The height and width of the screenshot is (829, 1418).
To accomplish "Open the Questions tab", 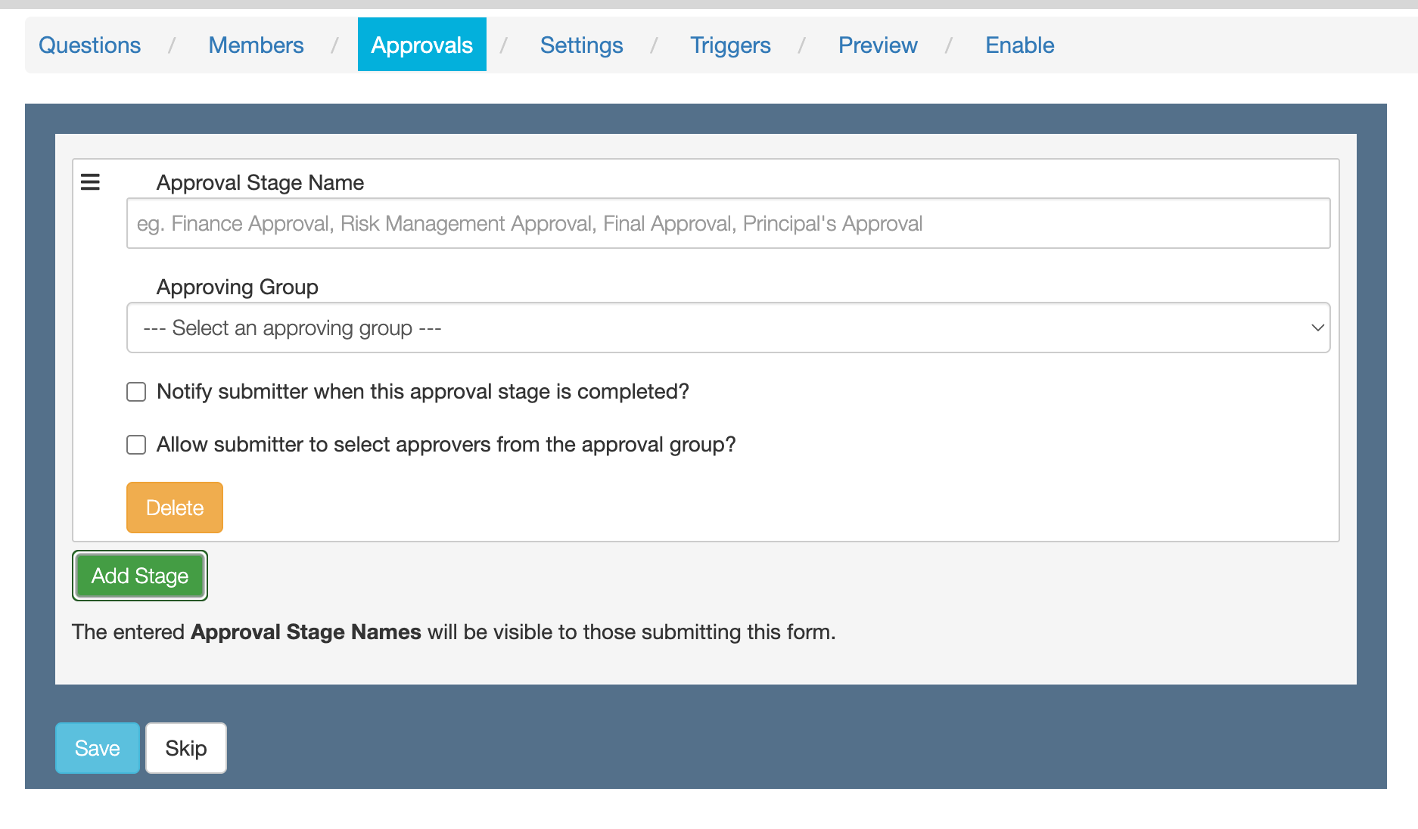I will pyautogui.click(x=89, y=45).
